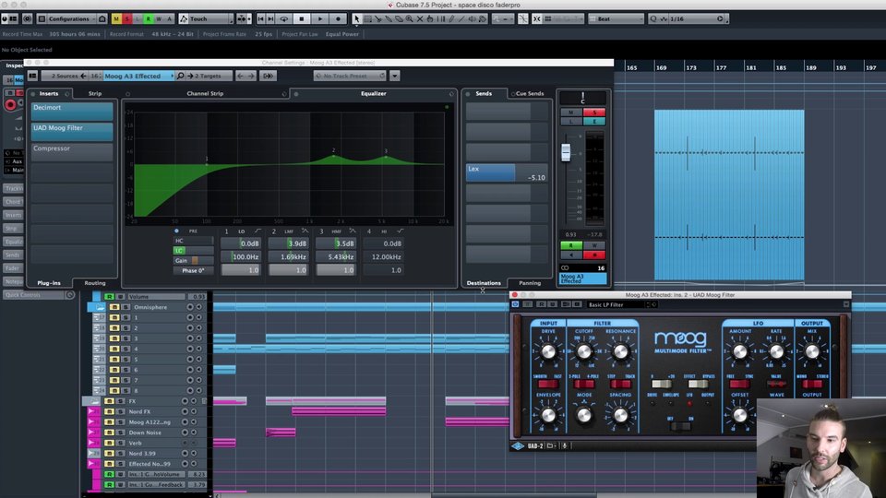Click EQ band 1 frequency field 100.0Hz
This screenshot has width=886, height=498.
(x=241, y=257)
